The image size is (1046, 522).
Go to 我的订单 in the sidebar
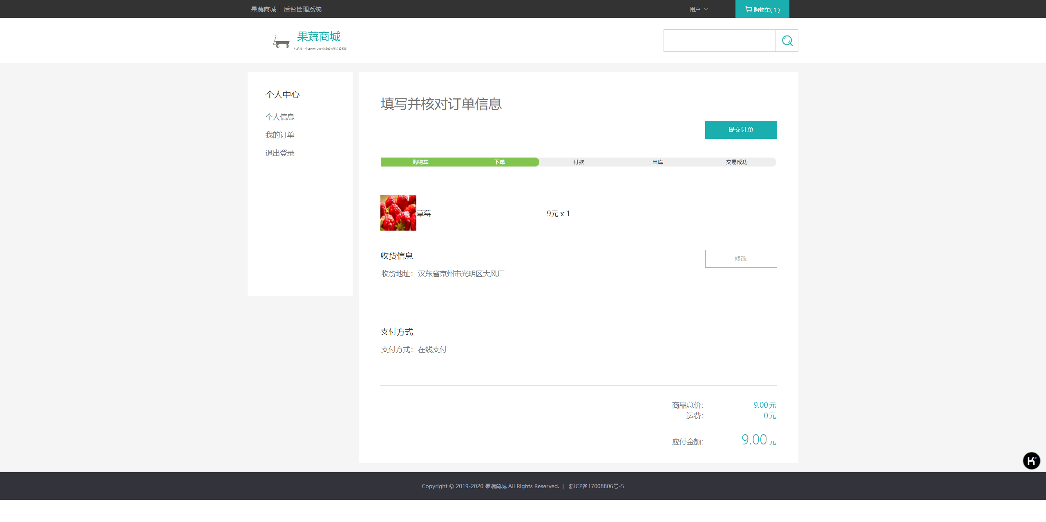pyautogui.click(x=280, y=135)
